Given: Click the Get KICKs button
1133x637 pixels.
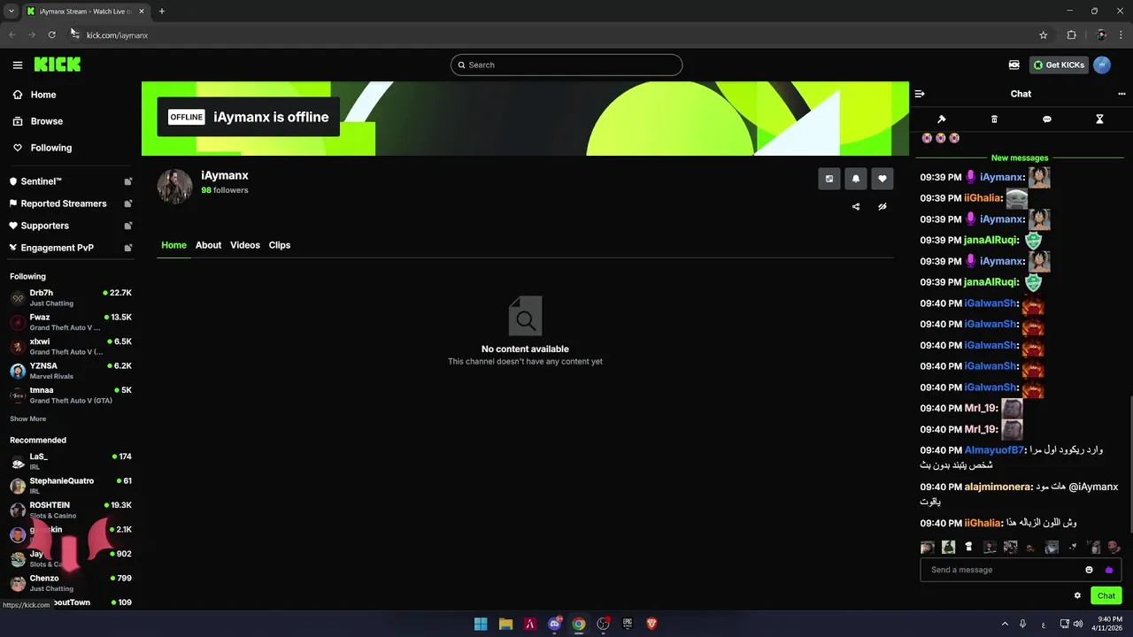Looking at the screenshot, I should point(1059,65).
